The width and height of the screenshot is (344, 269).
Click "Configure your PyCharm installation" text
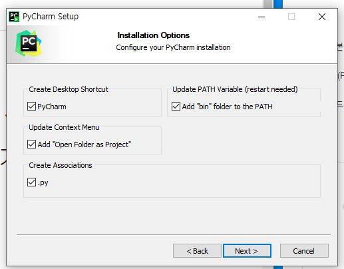coord(173,47)
